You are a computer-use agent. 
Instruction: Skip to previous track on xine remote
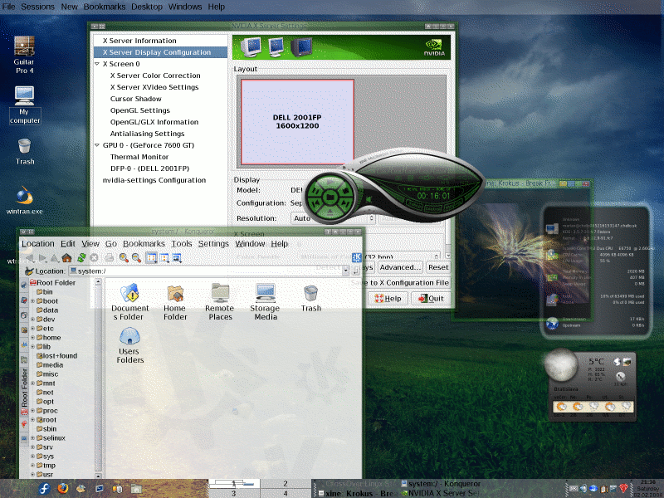click(x=315, y=205)
